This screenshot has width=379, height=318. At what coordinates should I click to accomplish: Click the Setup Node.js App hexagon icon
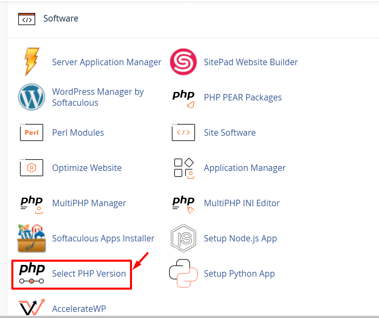pos(183,239)
